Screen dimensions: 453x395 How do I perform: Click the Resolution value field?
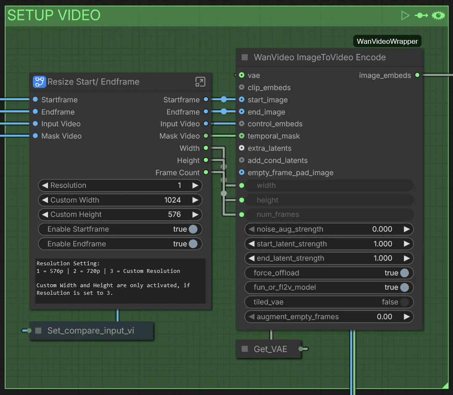[120, 186]
